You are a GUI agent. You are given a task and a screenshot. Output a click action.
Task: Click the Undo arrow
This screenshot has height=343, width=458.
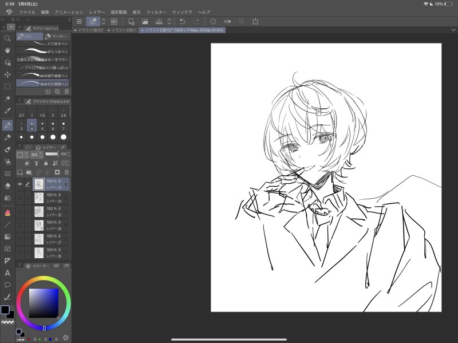182,21
